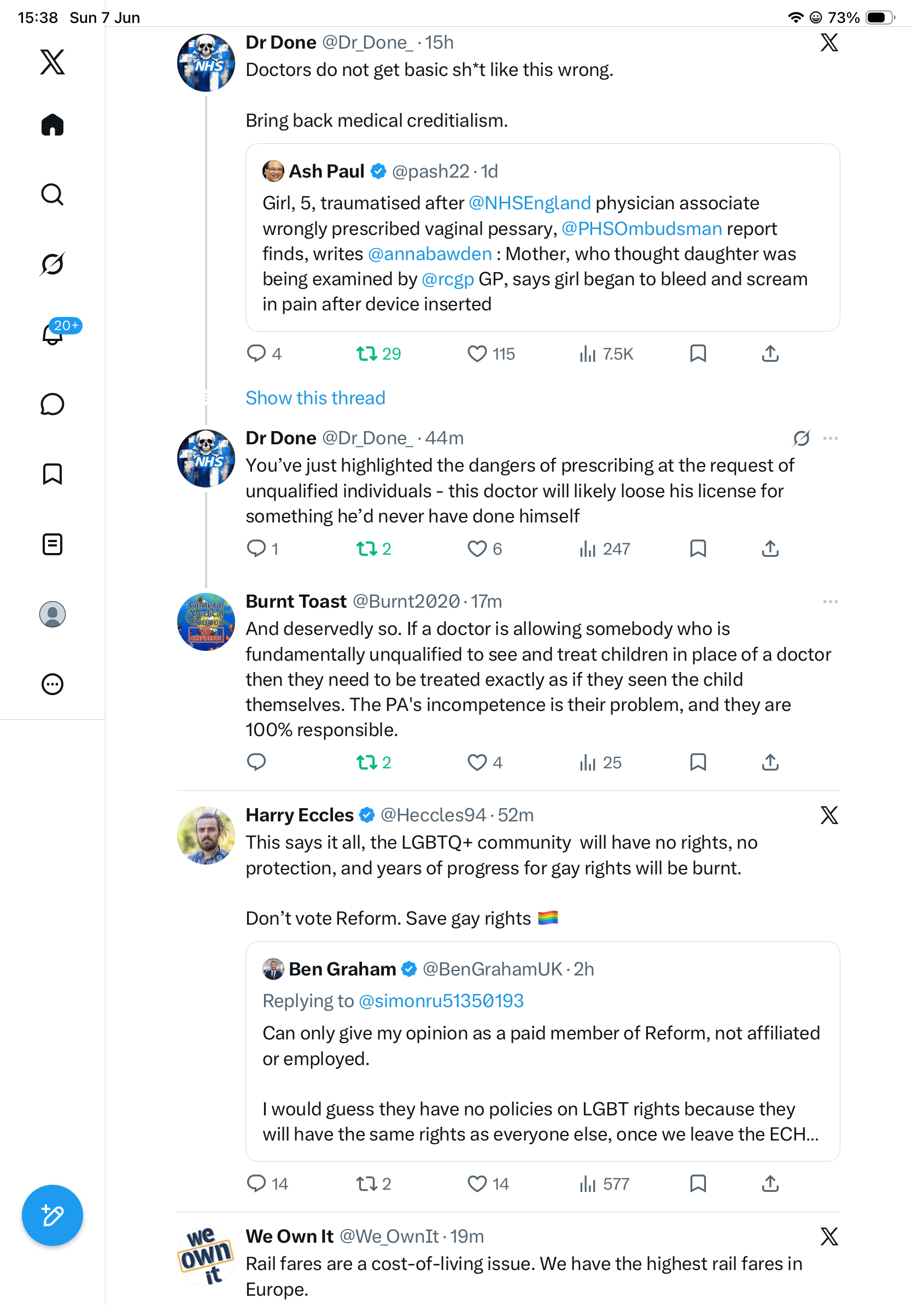
Task: Open more options on Burnt Toast's post
Action: 830,601
